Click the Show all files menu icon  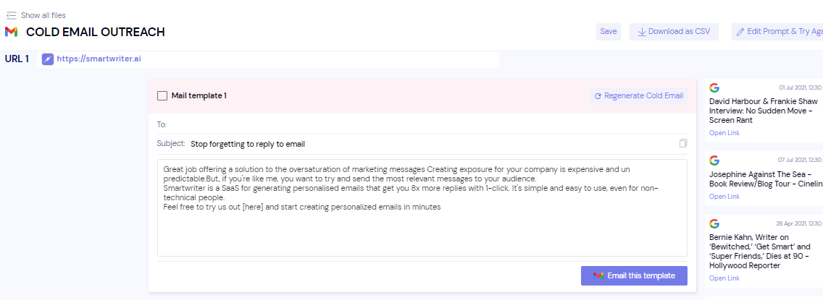12,15
